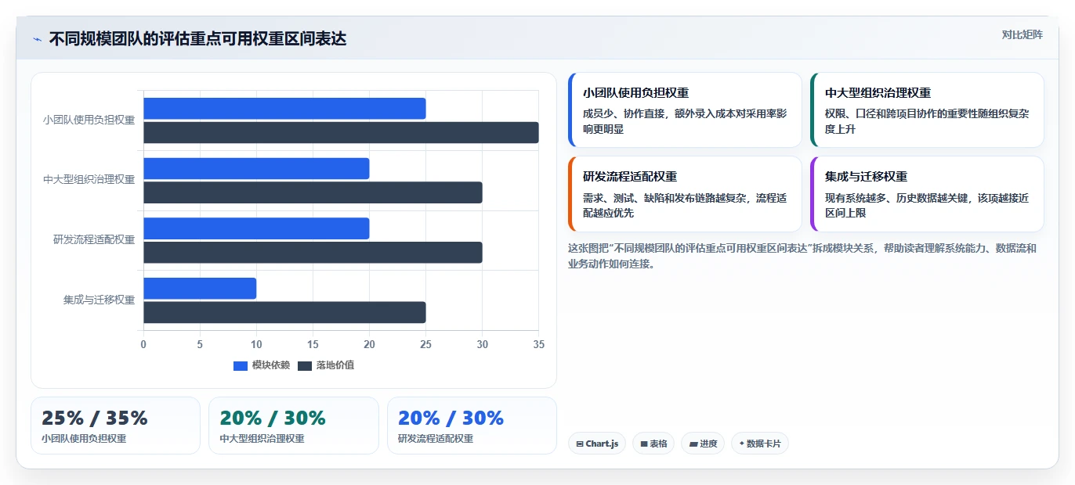The image size is (1075, 485).
Task: Select the 表格 tag chip
Action: [x=653, y=444]
